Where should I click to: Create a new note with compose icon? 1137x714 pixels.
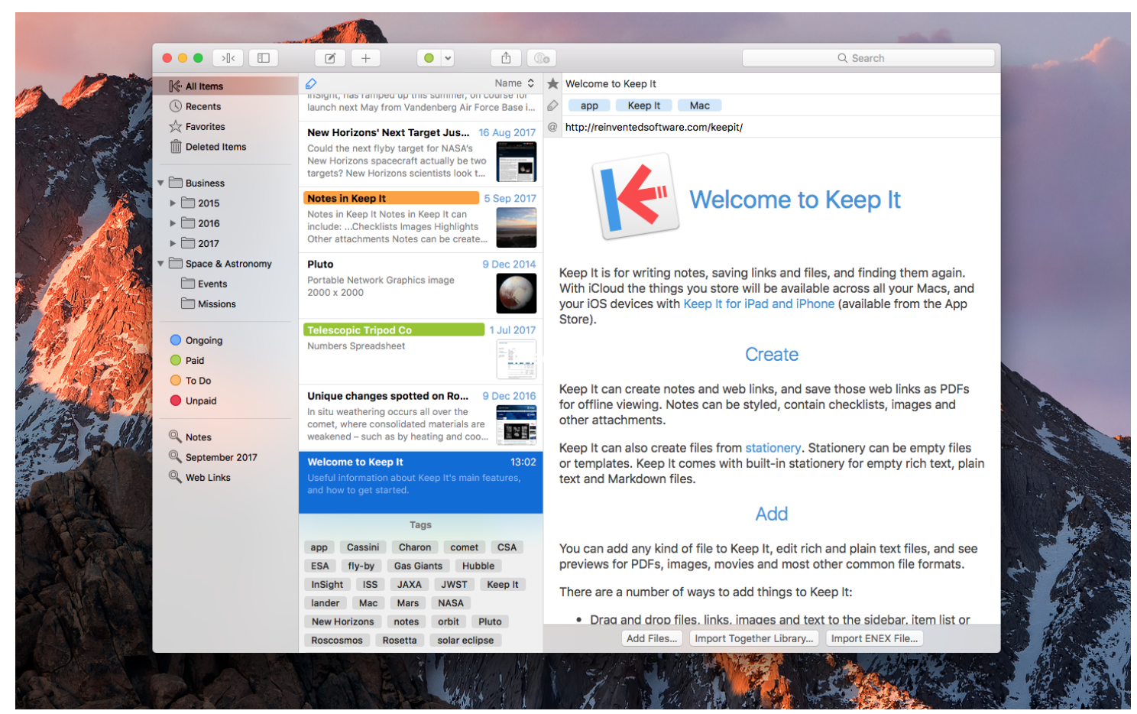(x=330, y=58)
